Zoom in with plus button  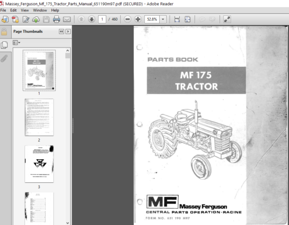[x=138, y=19]
